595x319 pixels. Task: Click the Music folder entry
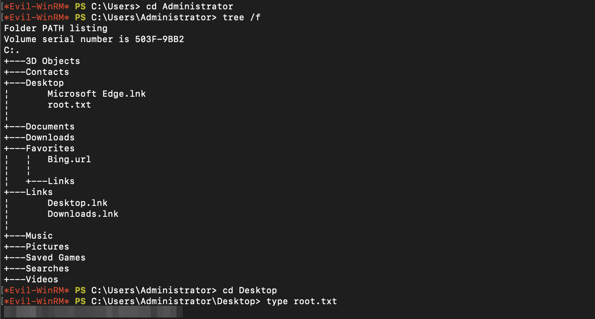39,236
